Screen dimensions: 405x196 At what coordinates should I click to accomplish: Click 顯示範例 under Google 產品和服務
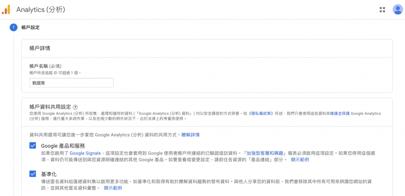tap(300, 160)
